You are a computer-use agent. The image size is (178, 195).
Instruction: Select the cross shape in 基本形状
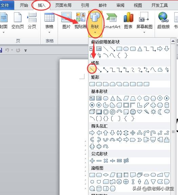coord(153,105)
